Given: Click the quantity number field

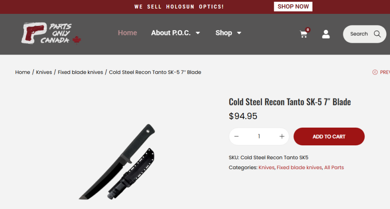Looking at the screenshot, I should [x=259, y=136].
